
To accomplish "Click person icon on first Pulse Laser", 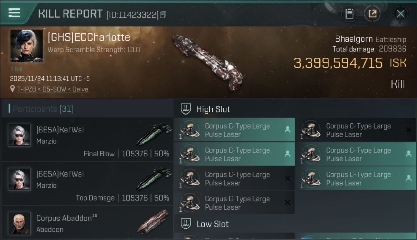I will [287, 130].
